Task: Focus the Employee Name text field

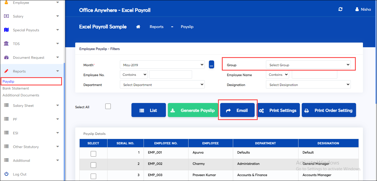Action: point(314,75)
